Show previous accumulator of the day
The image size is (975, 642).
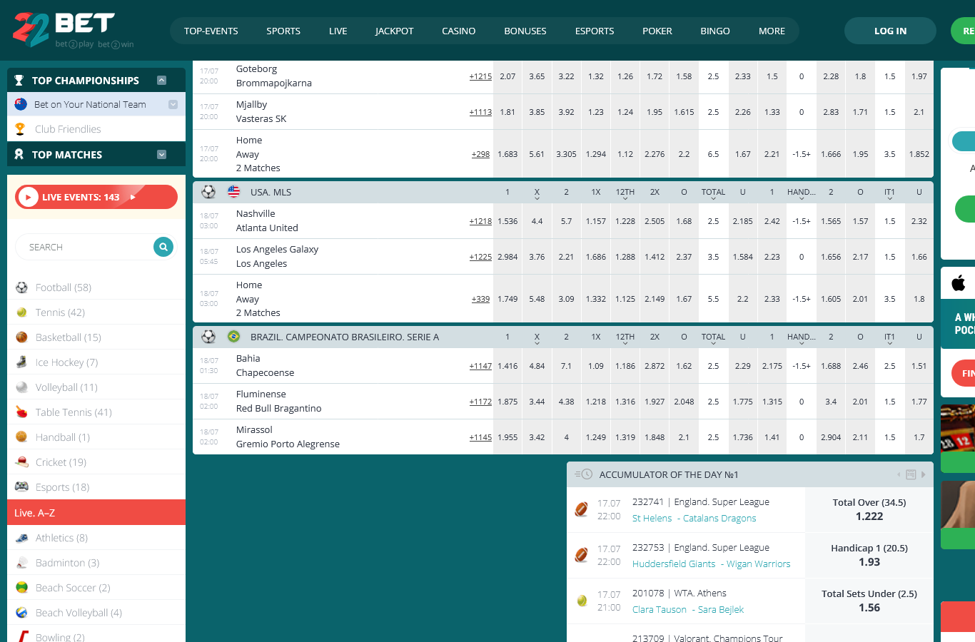pos(899,474)
